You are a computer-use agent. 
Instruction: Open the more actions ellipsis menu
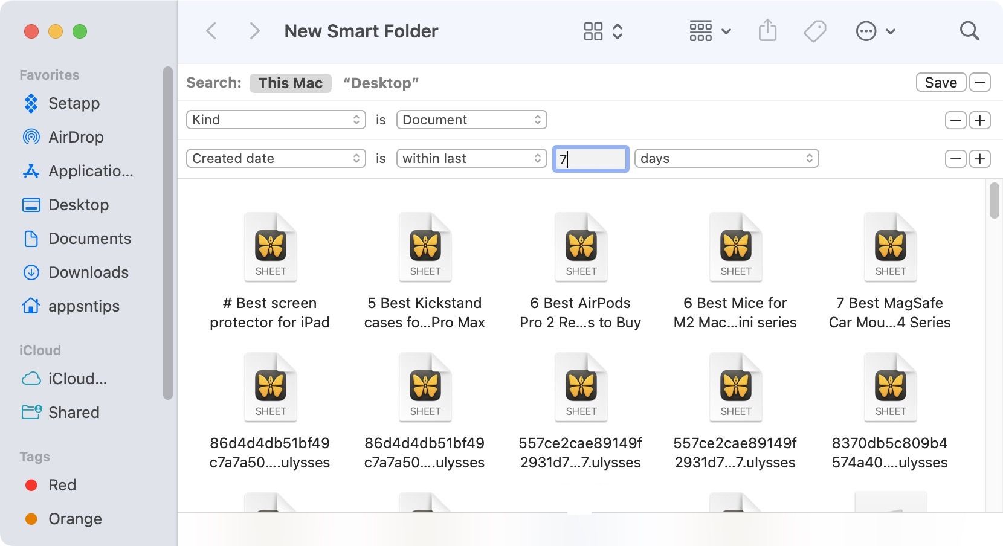tap(875, 31)
